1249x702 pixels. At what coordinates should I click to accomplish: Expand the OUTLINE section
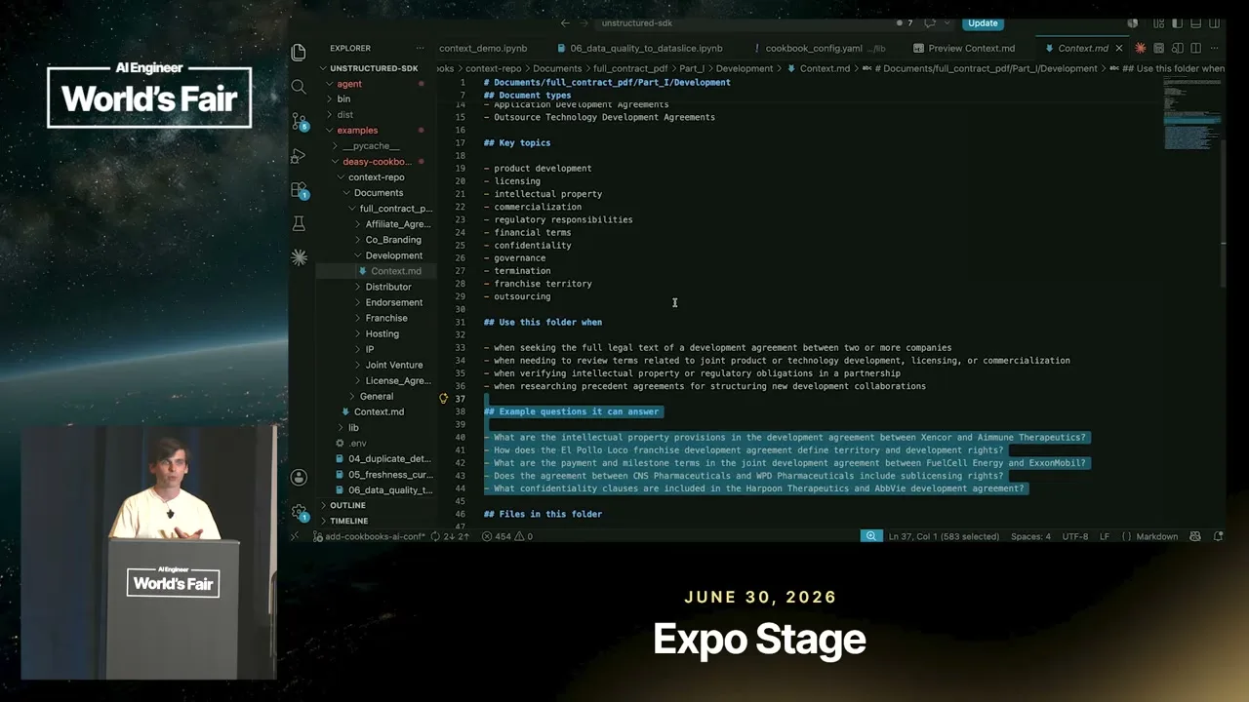click(347, 505)
